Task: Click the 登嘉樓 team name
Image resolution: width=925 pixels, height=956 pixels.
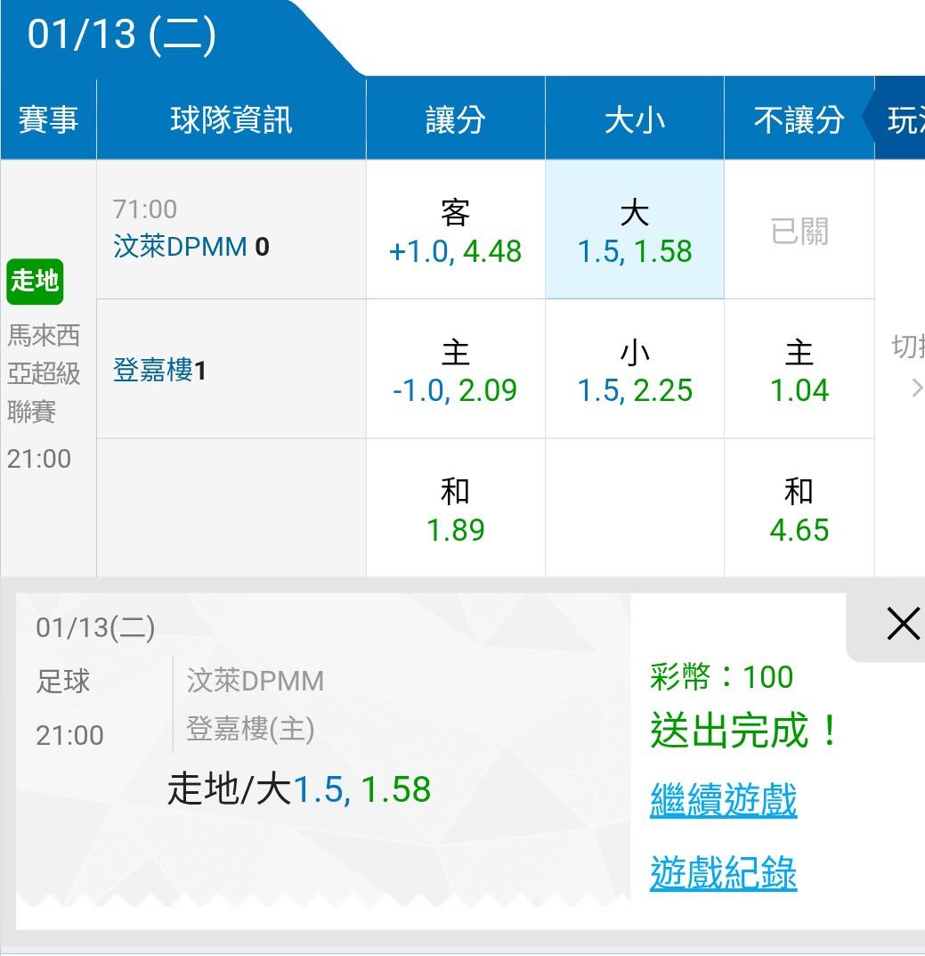Action: coord(153,370)
